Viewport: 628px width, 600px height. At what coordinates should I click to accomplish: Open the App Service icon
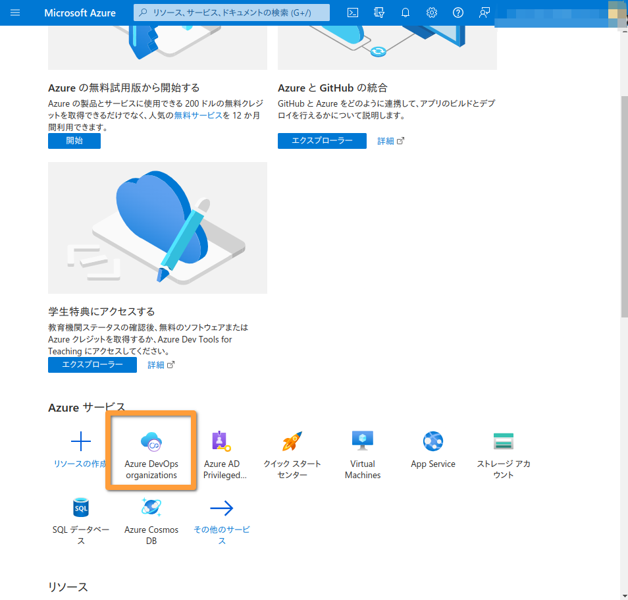click(432, 441)
